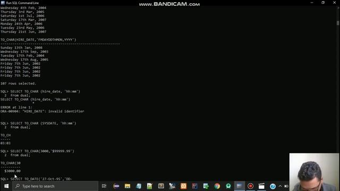Click the Run SQL Command Line window icon
Viewport: 340px width, 191px height.
(x=3, y=3)
